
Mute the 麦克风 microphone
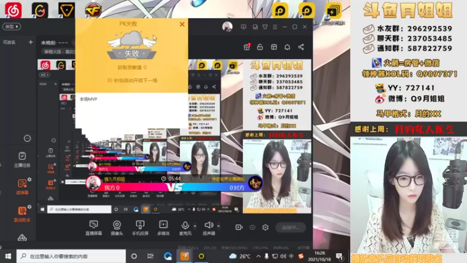click(x=185, y=228)
